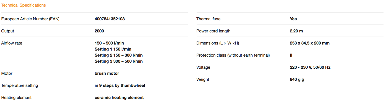Click the Airflow rate label
This screenshot has height=105, width=386.
pyautogui.click(x=12, y=43)
